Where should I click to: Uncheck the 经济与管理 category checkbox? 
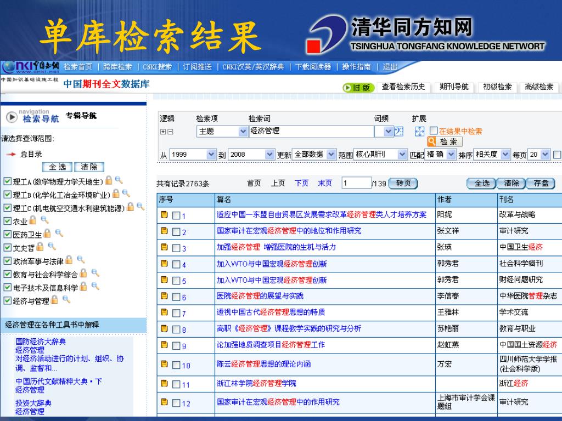[x=7, y=300]
